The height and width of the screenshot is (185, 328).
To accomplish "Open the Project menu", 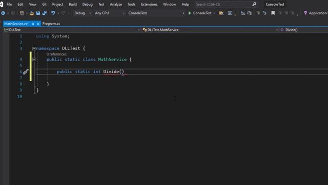I will coord(57,4).
